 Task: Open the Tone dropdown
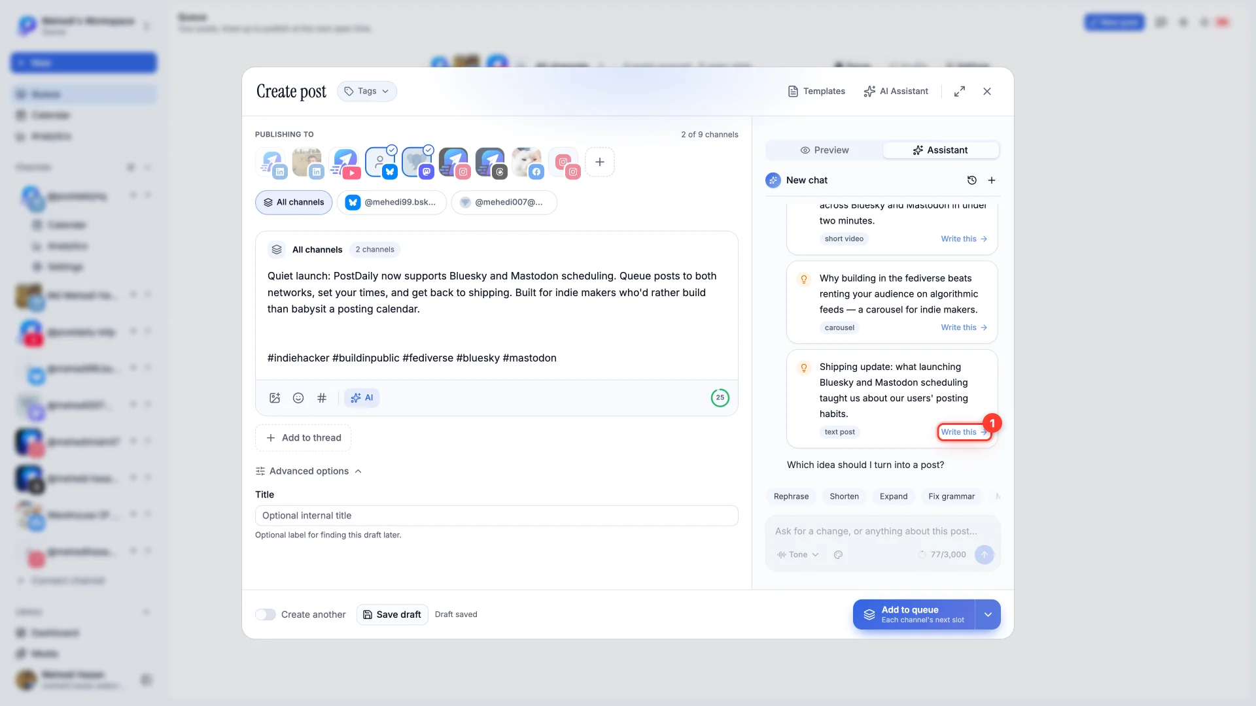tap(797, 555)
